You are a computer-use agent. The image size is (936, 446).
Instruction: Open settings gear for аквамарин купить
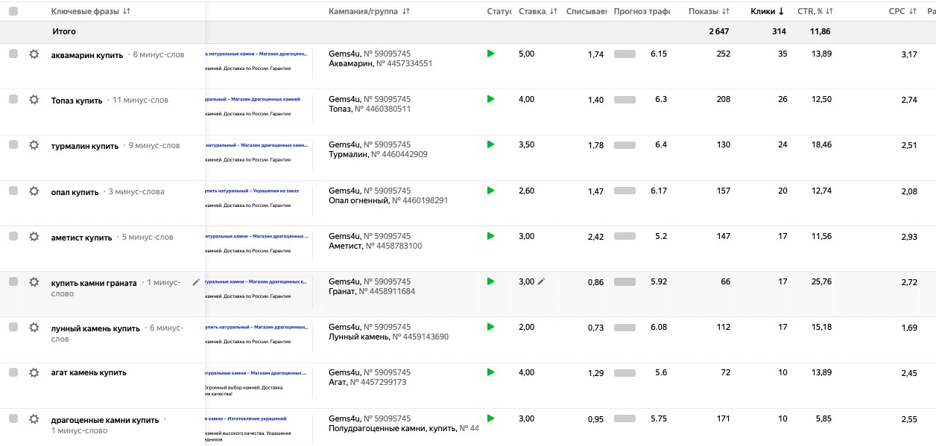click(34, 54)
